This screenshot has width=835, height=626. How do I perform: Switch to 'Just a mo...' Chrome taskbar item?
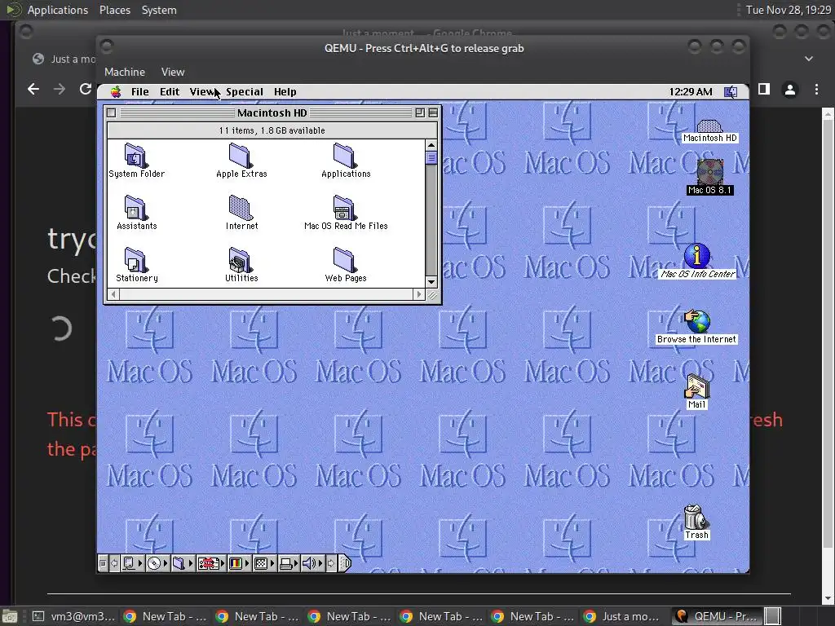click(x=624, y=616)
